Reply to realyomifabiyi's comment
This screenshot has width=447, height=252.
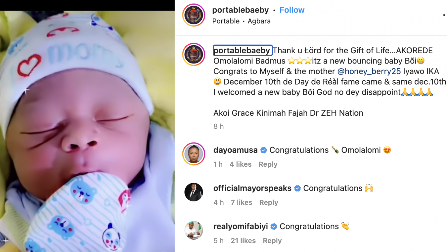272,241
